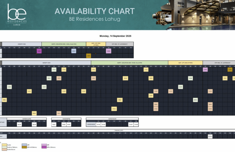
Task: Select the 2BR w/ Balcony legend swatch
Action: 44,147
